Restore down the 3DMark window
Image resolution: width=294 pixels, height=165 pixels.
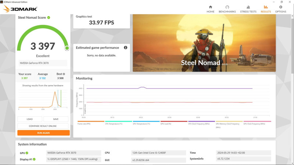point(282,2)
